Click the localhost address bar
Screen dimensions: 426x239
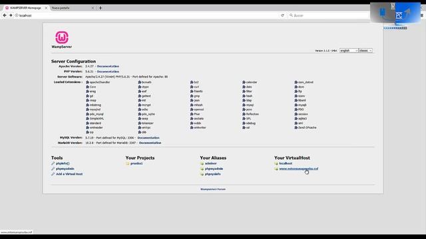point(146,15)
